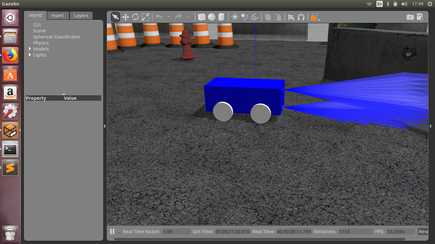
Task: Open the Layers tab
Action: [81, 15]
